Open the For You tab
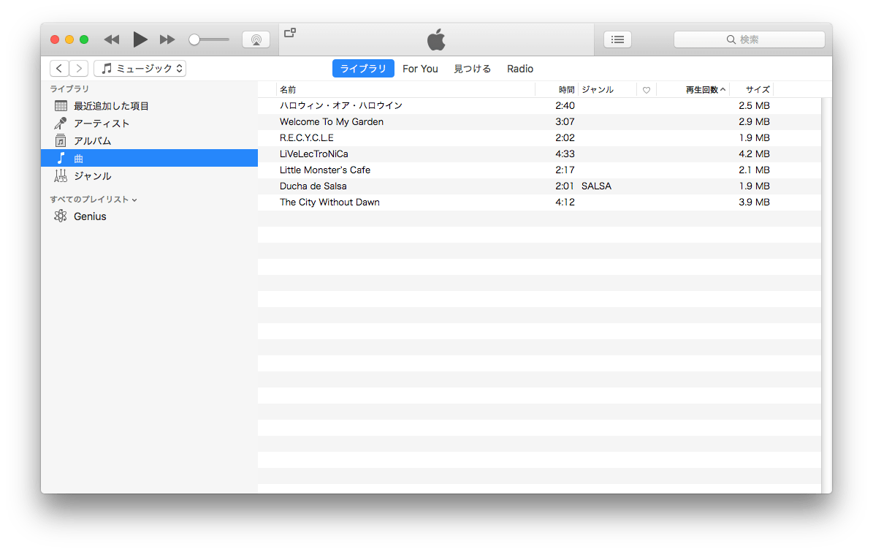873x552 pixels. (420, 69)
